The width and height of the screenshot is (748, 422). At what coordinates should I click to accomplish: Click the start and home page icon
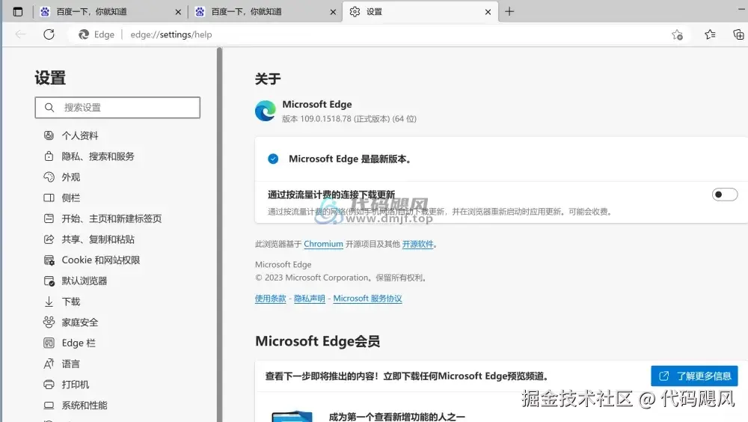coord(49,218)
